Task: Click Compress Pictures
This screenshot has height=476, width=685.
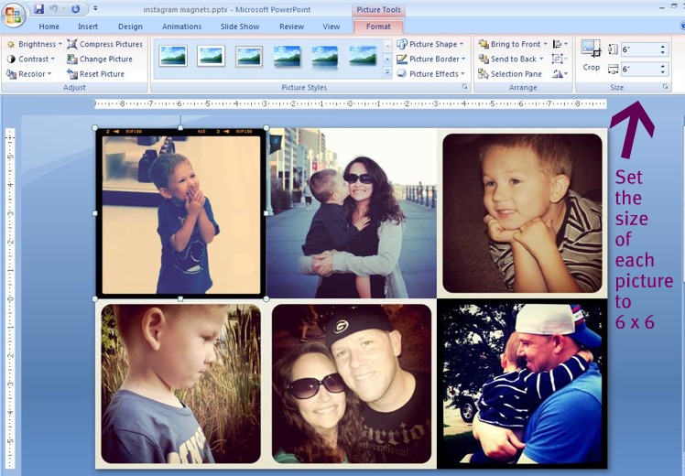Action: [104, 44]
